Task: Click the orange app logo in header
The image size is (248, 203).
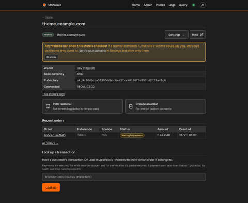Action: (44, 5)
